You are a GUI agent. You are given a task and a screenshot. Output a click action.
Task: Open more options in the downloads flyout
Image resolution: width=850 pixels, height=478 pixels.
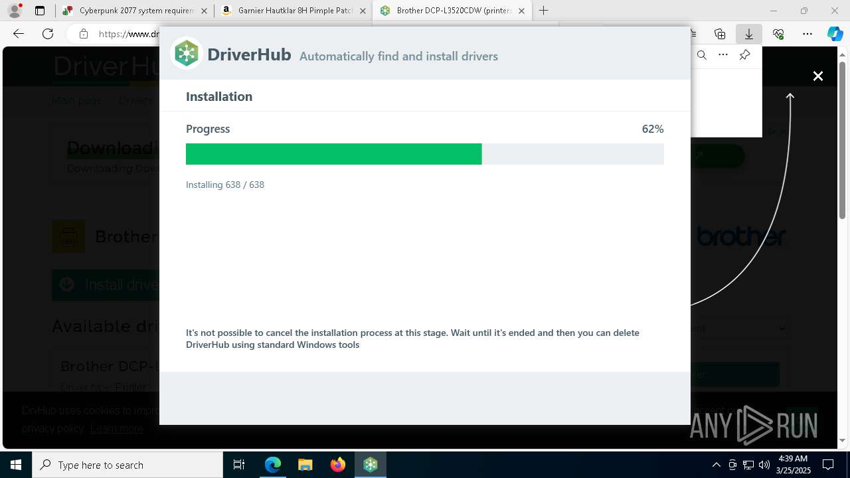(x=723, y=55)
